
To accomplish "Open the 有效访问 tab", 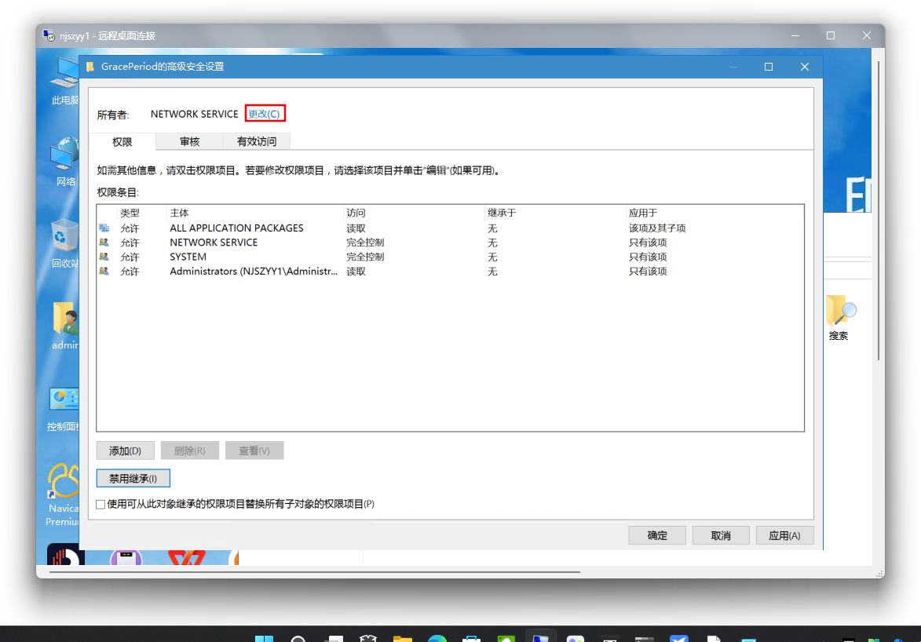I will point(257,142).
